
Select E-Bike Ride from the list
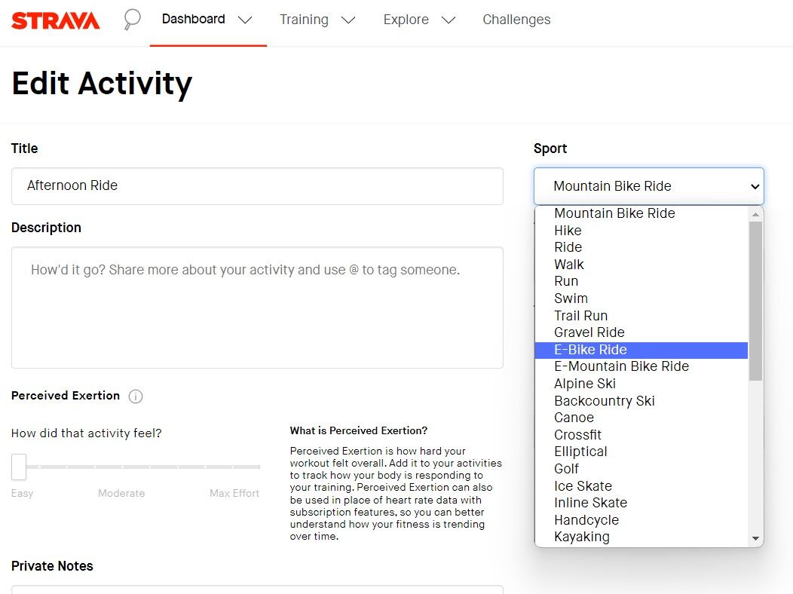pyautogui.click(x=590, y=350)
